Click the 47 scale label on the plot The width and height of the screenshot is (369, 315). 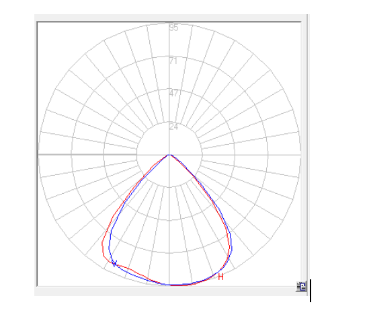[174, 94]
